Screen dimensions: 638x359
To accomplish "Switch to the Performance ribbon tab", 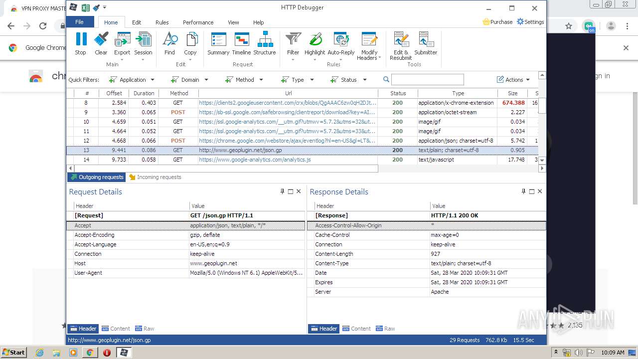I will point(198,22).
